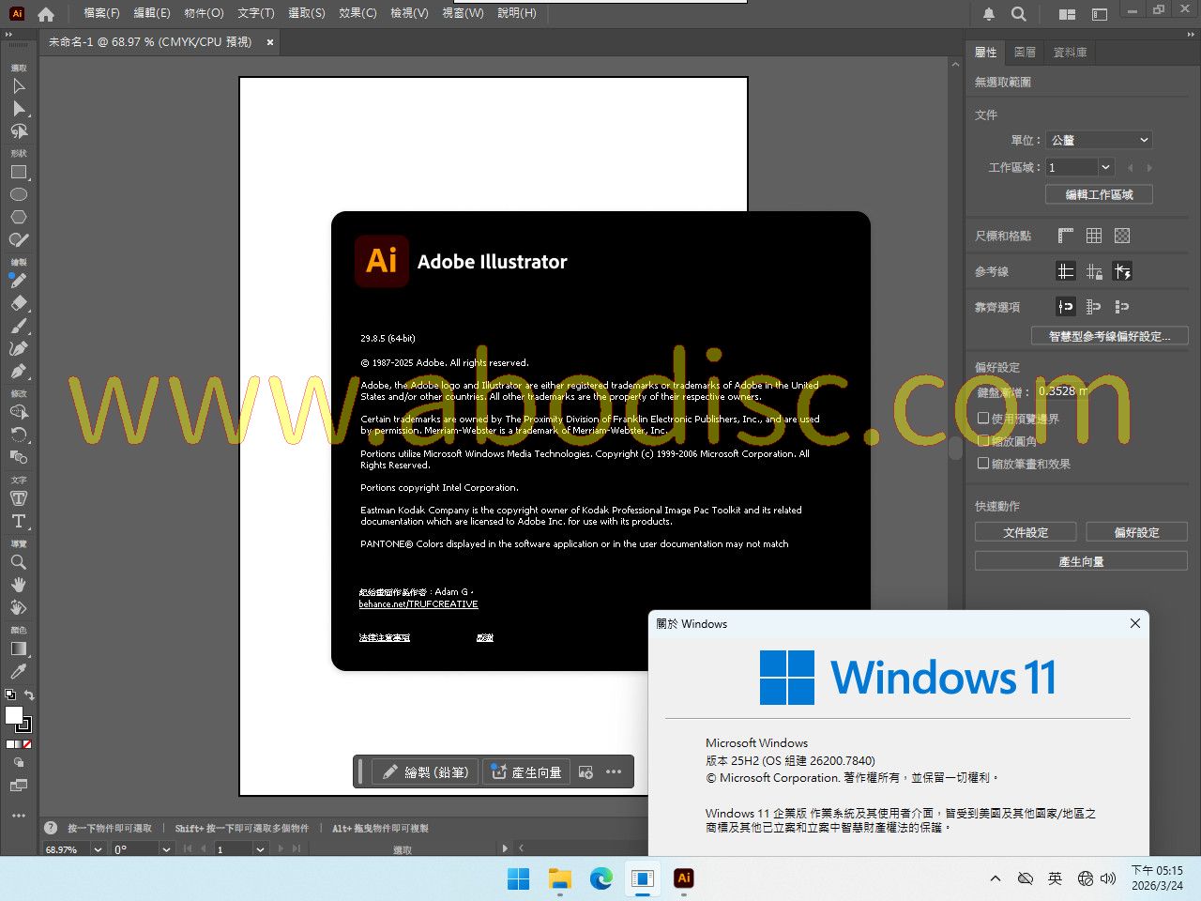This screenshot has width=1201, height=901.
Task: Open the 單位 units dropdown
Action: [1099, 140]
